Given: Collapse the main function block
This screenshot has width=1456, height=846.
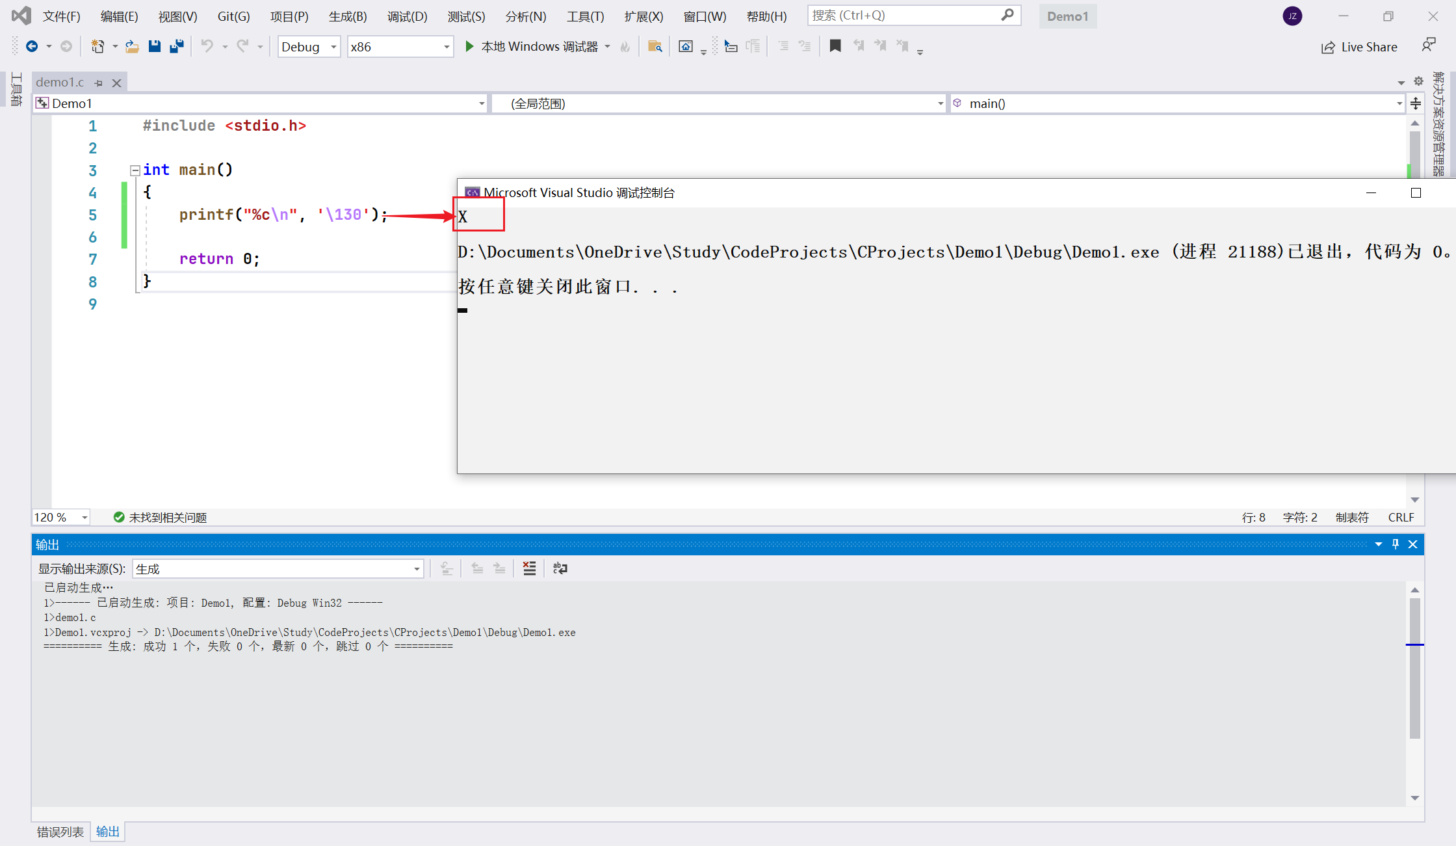Looking at the screenshot, I should pos(135,170).
